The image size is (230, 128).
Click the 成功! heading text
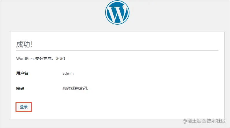pos(25,44)
